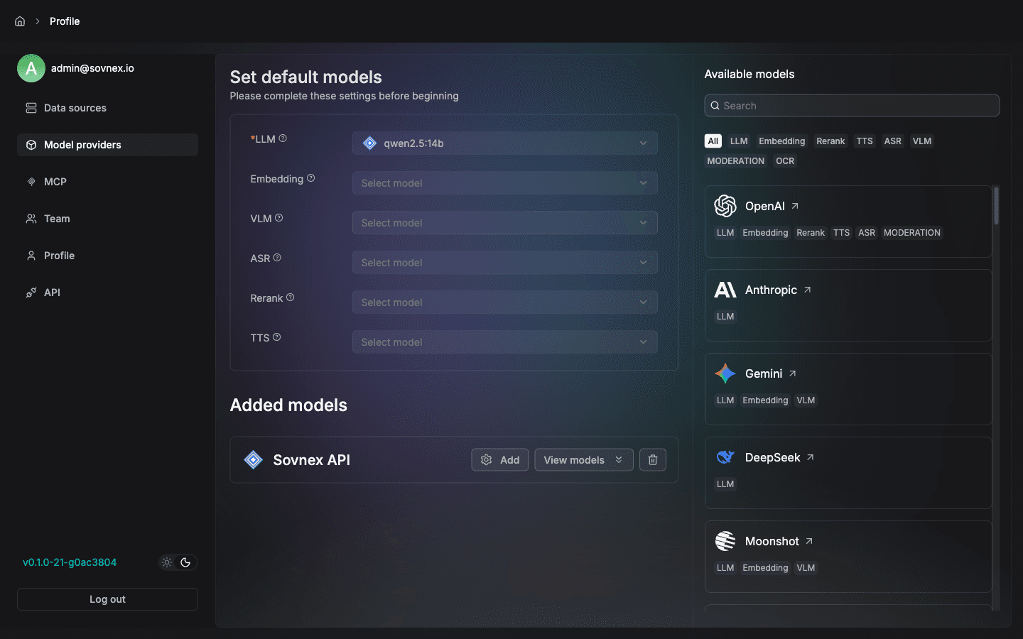Click VLM help question icon
This screenshot has width=1023, height=639.
coord(279,218)
